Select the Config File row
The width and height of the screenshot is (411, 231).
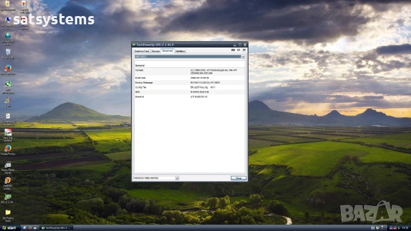(190, 87)
